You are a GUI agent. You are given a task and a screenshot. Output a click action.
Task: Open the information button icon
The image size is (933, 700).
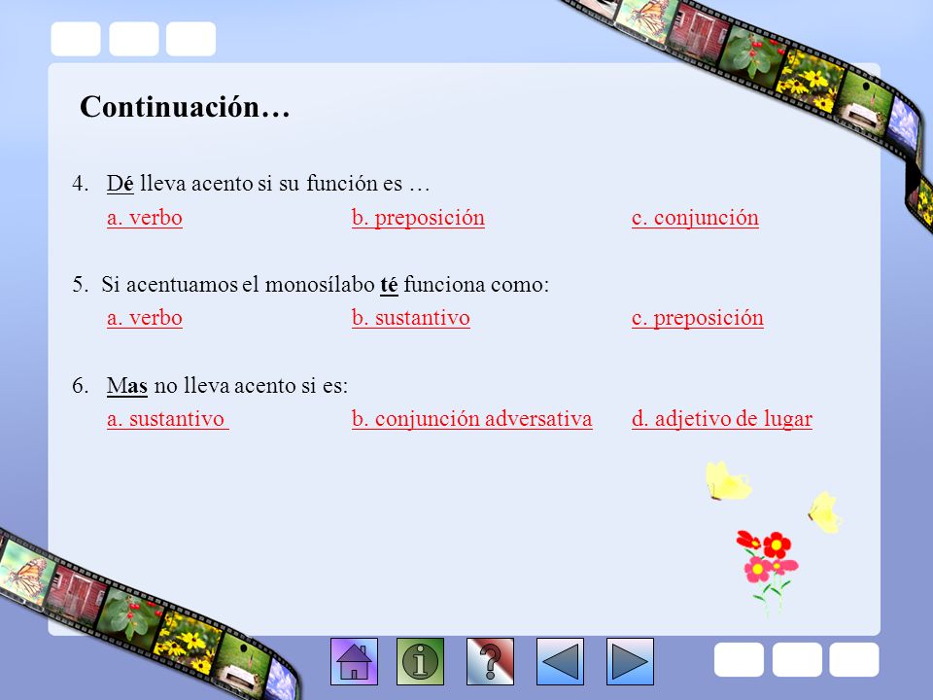coord(420,661)
